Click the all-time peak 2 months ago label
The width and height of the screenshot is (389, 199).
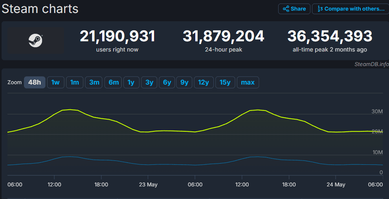330,50
